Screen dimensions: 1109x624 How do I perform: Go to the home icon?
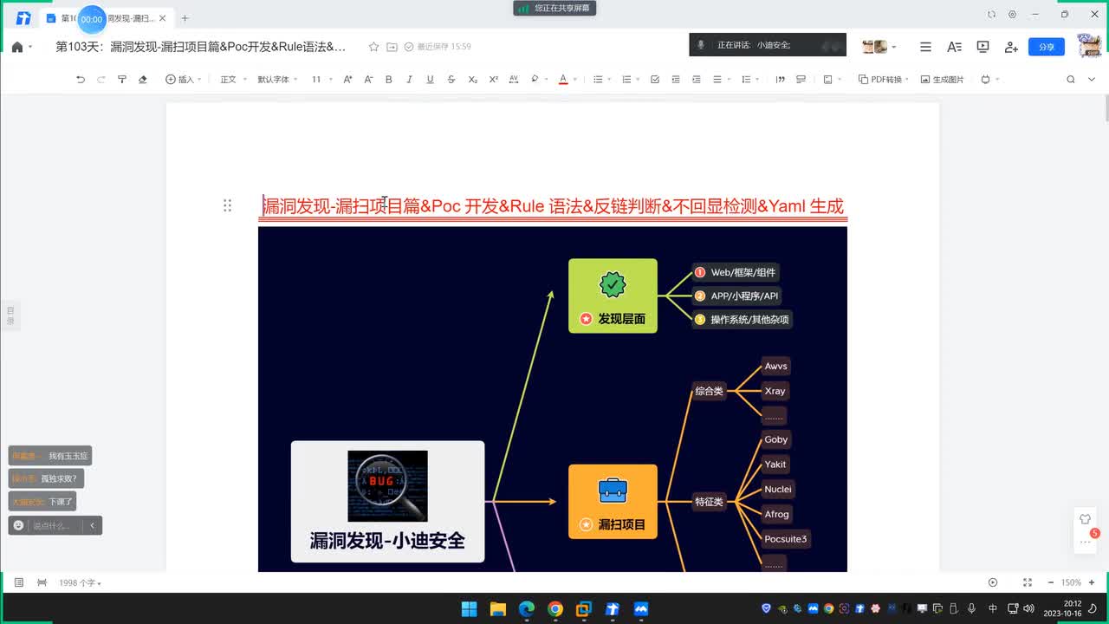[x=17, y=47]
